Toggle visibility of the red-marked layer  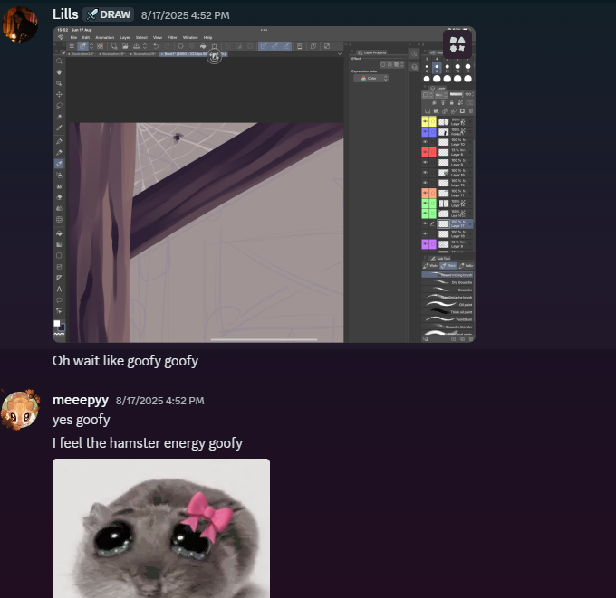pyautogui.click(x=425, y=152)
